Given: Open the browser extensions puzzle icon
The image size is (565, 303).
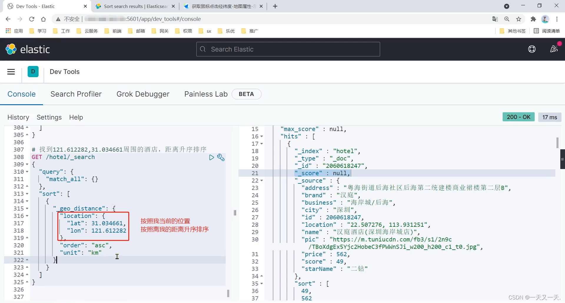Looking at the screenshot, I should click(533, 19).
